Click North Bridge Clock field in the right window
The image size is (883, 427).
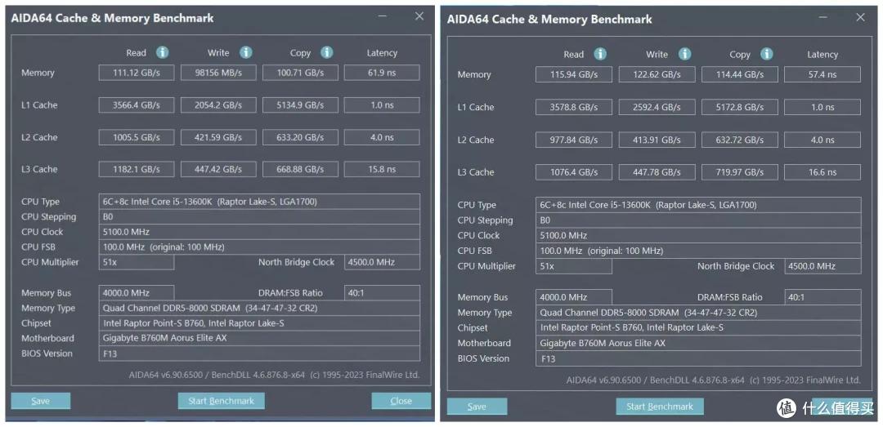822,266
